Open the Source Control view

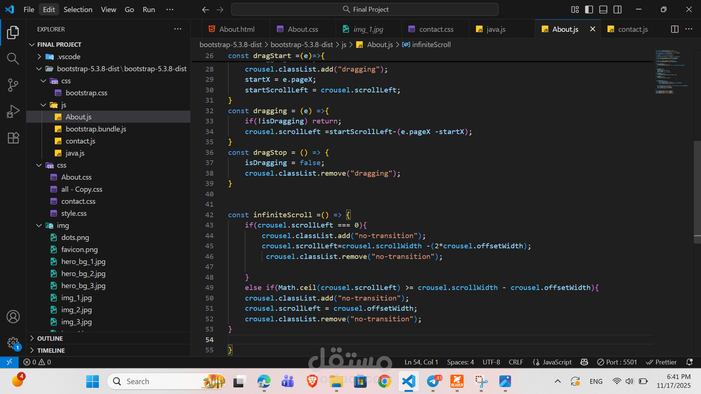13,85
